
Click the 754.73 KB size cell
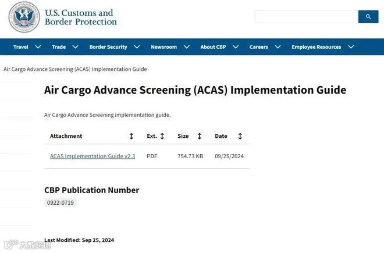[190, 156]
